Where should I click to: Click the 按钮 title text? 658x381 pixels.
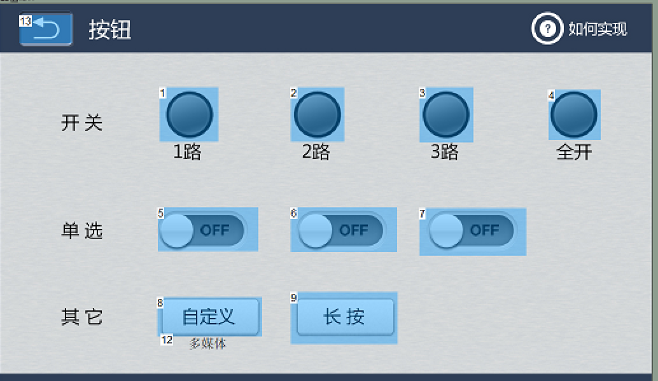pyautogui.click(x=111, y=30)
